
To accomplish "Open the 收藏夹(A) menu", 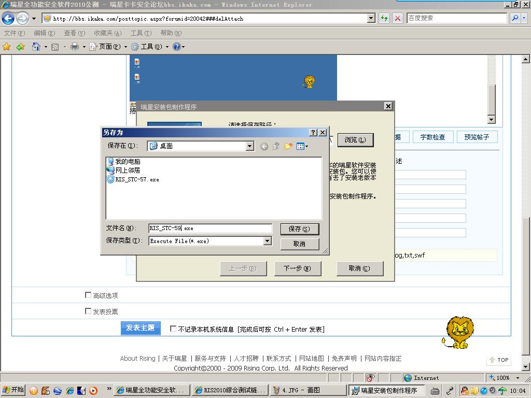I will (x=108, y=33).
